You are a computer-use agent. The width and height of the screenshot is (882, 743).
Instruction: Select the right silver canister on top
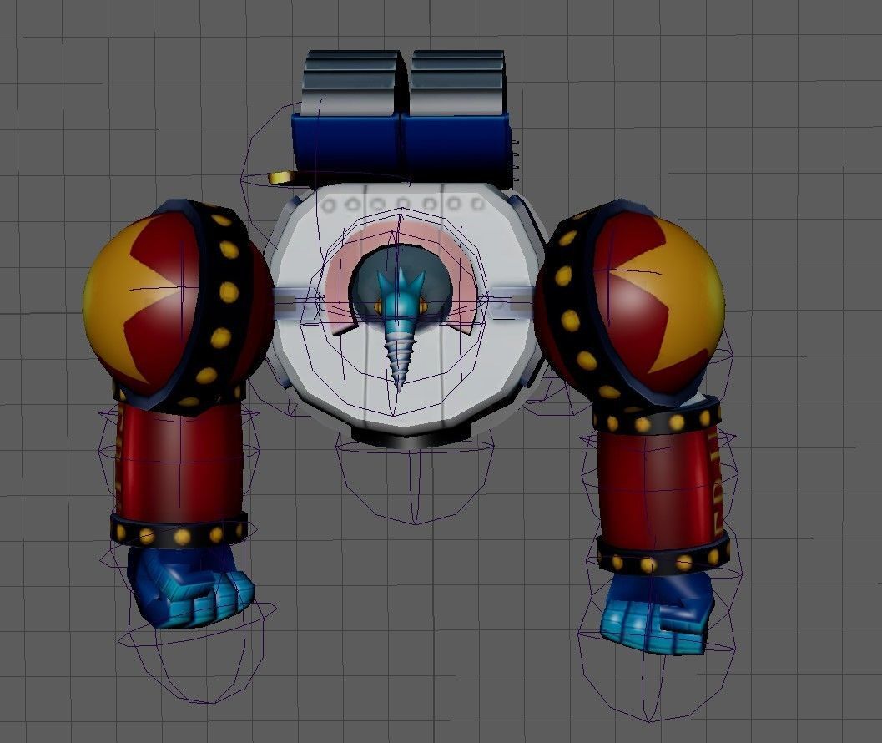[456, 83]
